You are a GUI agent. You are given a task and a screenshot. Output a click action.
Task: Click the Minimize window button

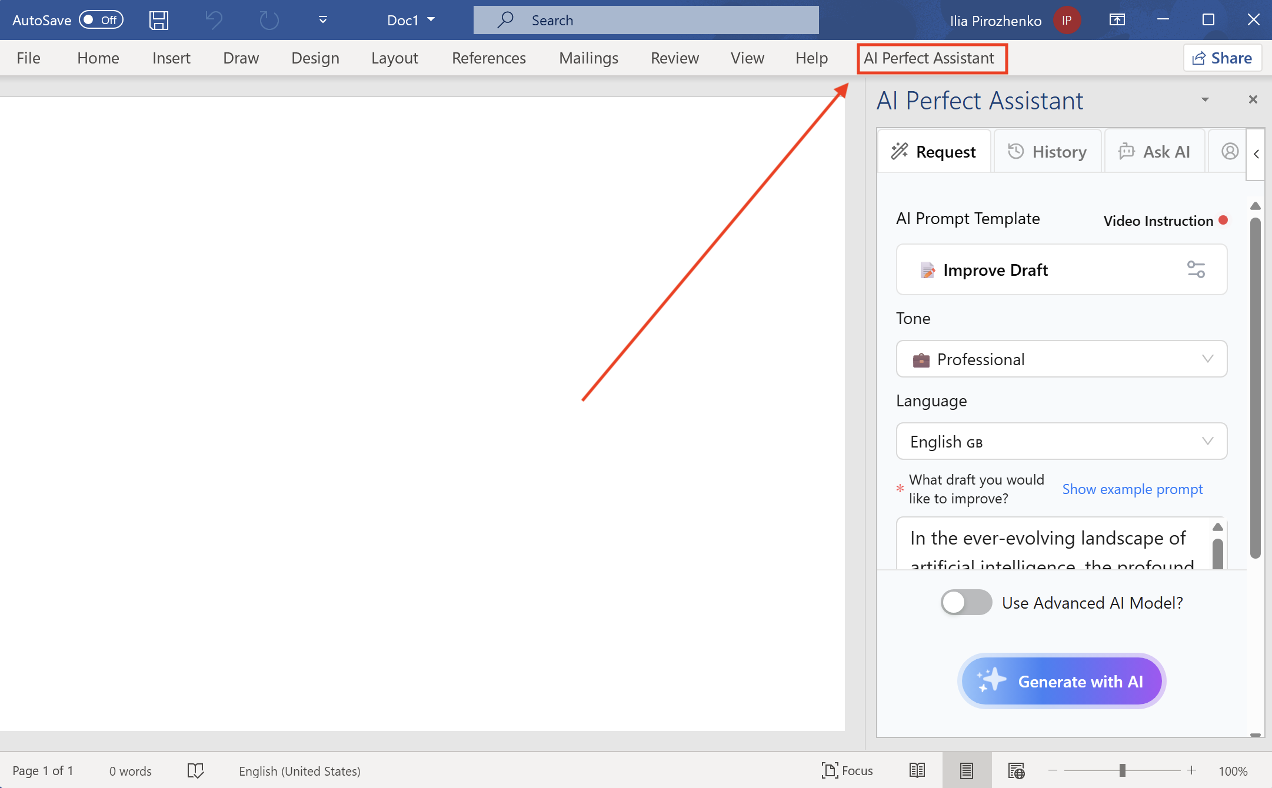point(1163,19)
